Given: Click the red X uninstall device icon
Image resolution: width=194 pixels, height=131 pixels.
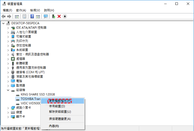Looking at the screenshot, I should 59,16.
